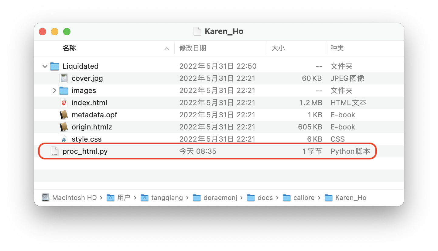Select the cover.jpg JPEG file icon
This screenshot has height=251, width=438.
click(x=64, y=78)
